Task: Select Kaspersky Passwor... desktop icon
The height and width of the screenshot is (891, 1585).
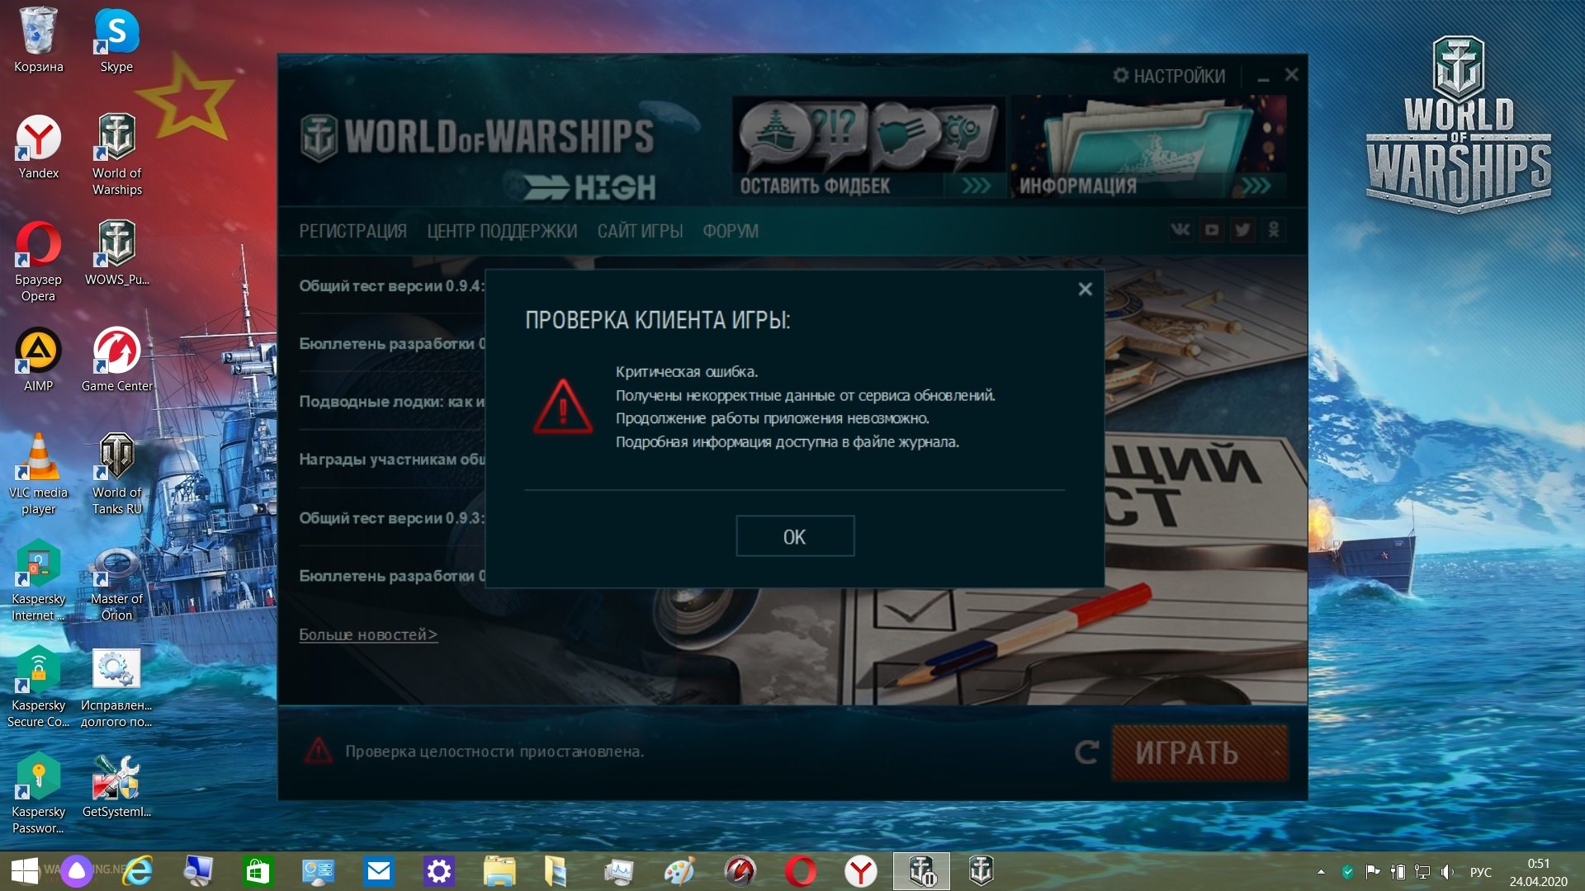Action: [38, 794]
